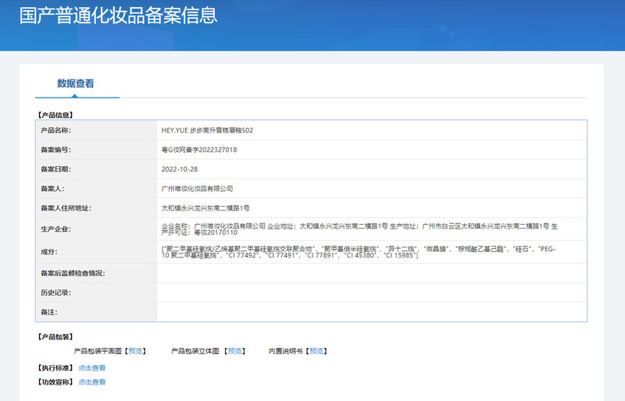The image size is (625, 401).
Task: Click the 【功效宣称】 label
Action: pos(55,381)
